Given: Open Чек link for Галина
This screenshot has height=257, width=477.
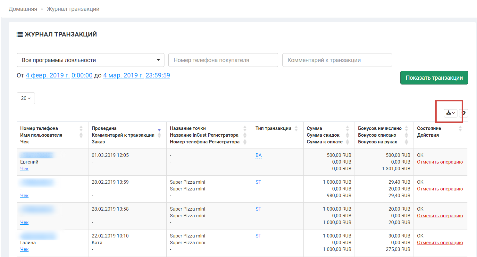Looking at the screenshot, I should (x=24, y=249).
